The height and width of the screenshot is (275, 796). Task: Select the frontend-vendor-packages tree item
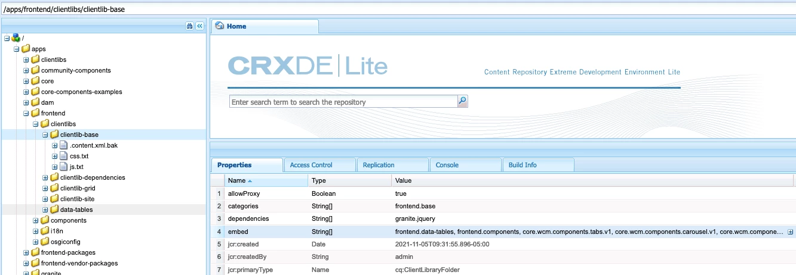[x=79, y=263]
